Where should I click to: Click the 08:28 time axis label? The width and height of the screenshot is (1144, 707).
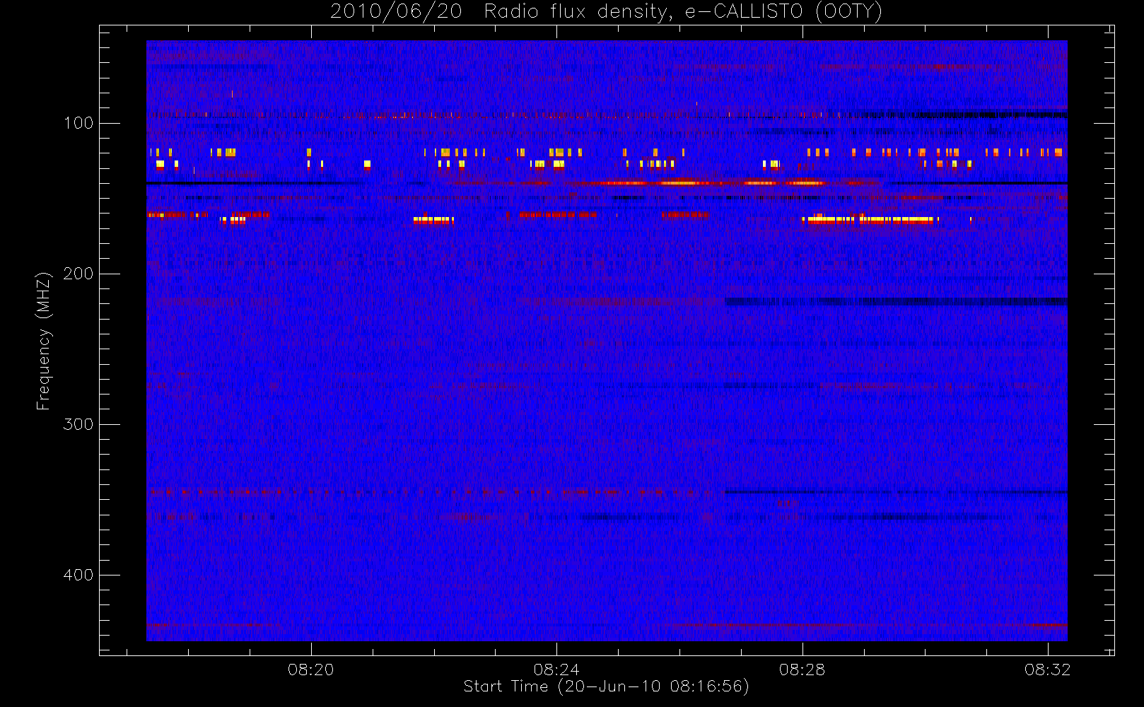pyautogui.click(x=802, y=670)
